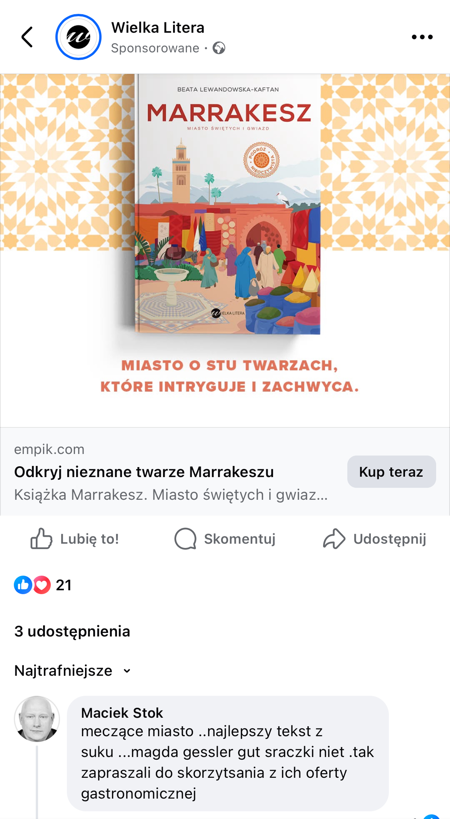Open the empik.com link headline
Screen dimensions: 450x819
tap(144, 472)
